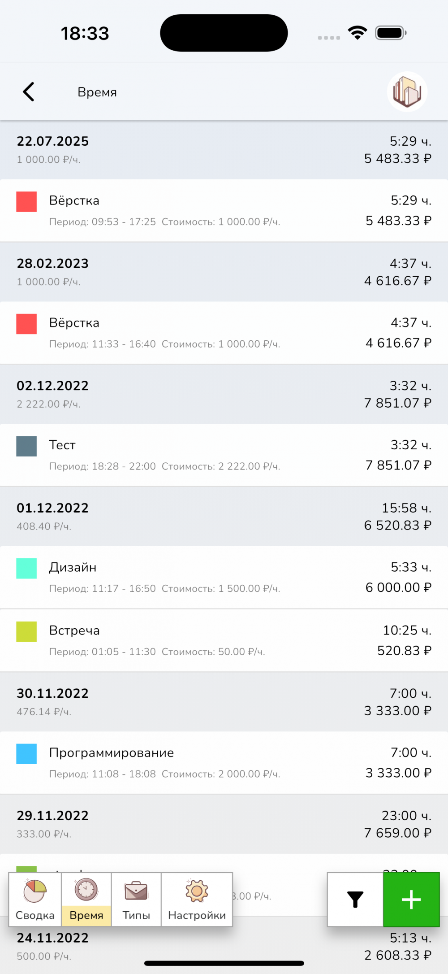Tap gray-blue swatch of Тест entry

click(26, 446)
